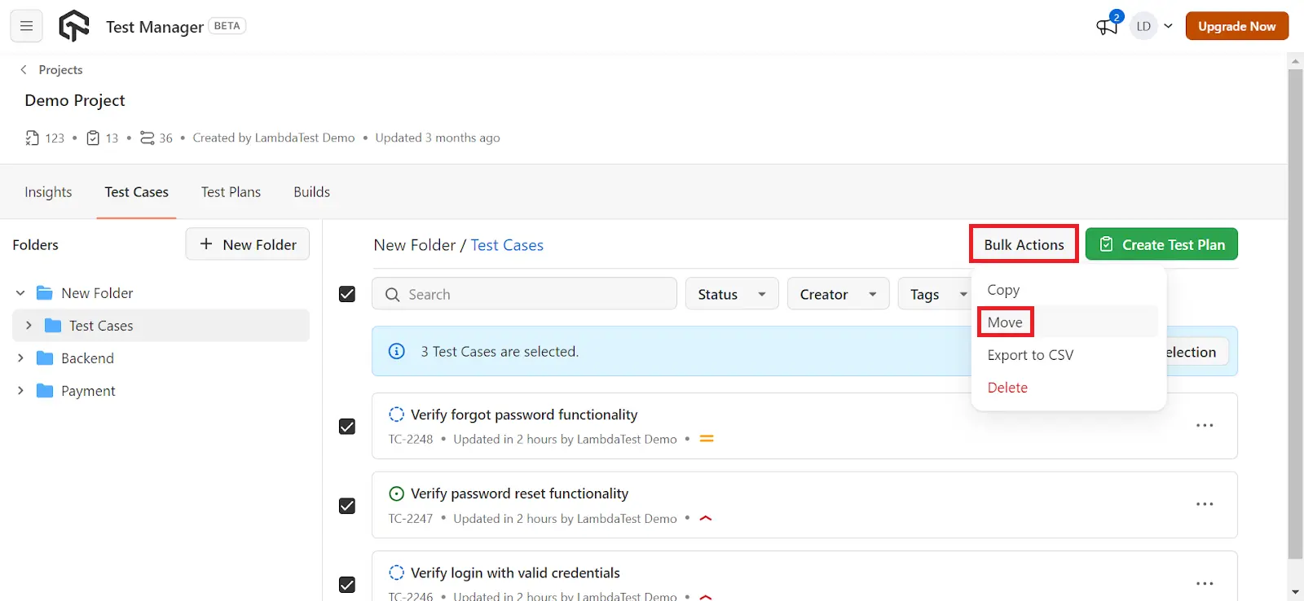Screen dimensions: 1304x601
Task: Click status icon of Verify password reset
Action: (396, 494)
